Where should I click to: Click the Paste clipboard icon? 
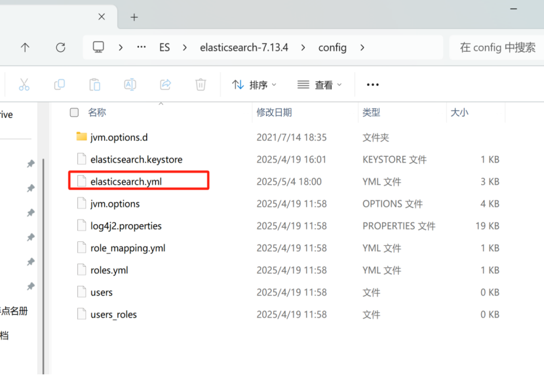coord(95,85)
